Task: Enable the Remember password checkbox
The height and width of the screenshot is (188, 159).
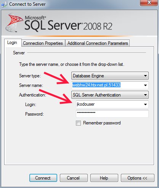Action: coord(78,123)
